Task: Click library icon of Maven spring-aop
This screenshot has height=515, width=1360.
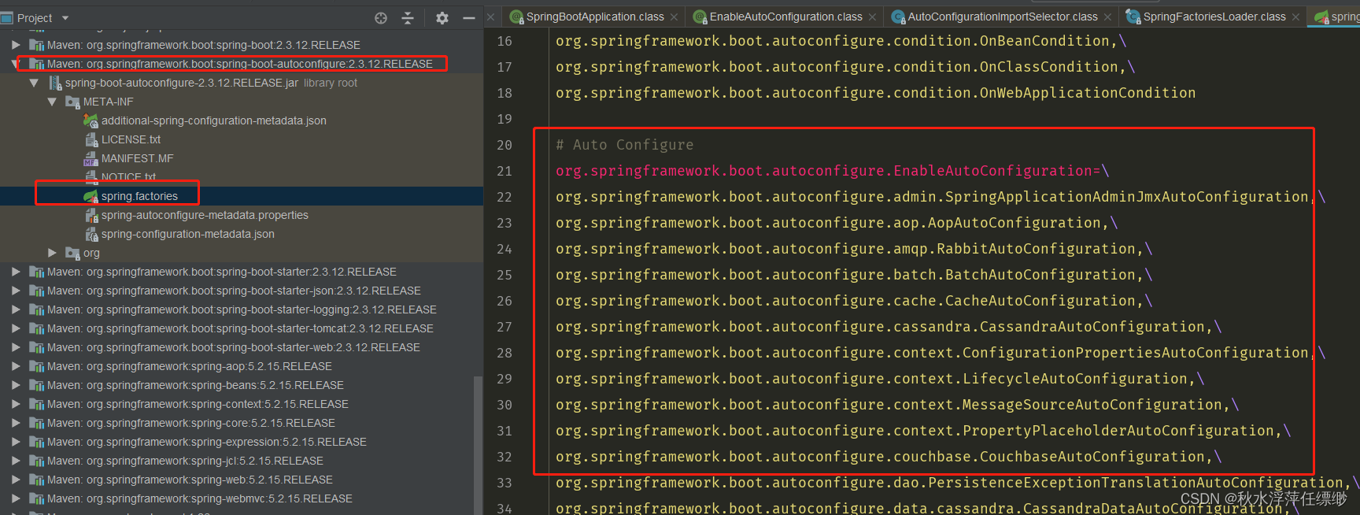Action: 36,366
